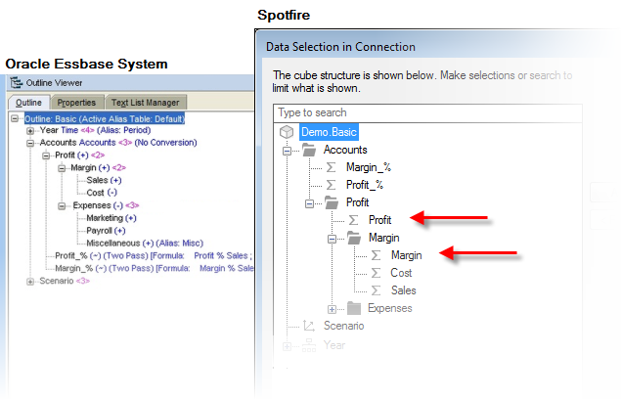This screenshot has width=622, height=400.
Task: Select the Year Time dimension row
Action: (x=95, y=130)
